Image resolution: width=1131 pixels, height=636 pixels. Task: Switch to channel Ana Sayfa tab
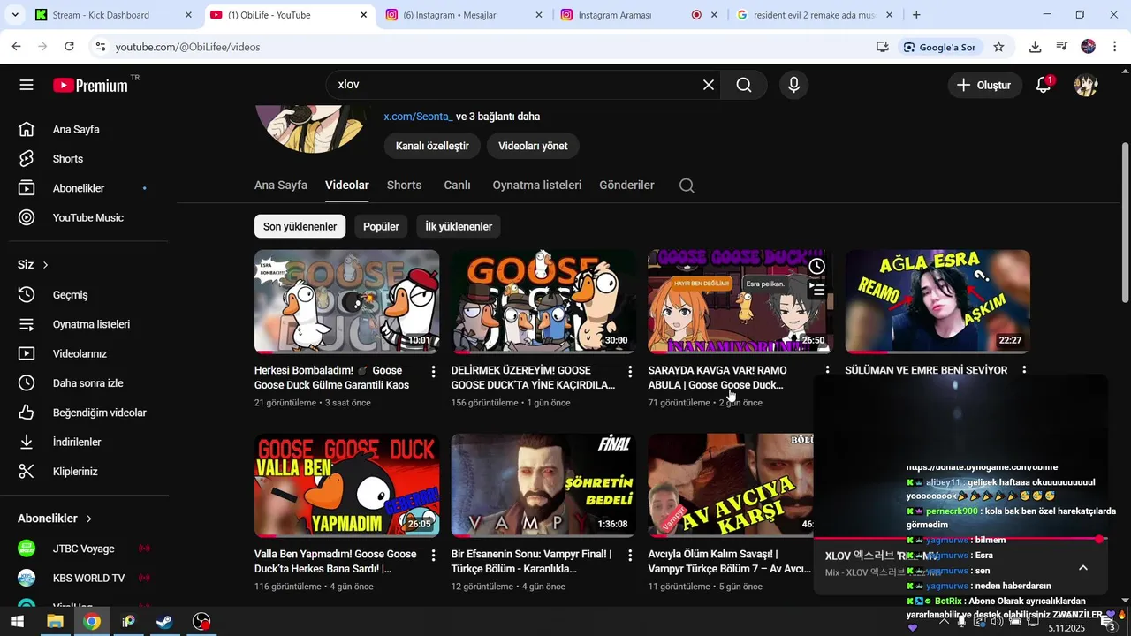(x=281, y=185)
